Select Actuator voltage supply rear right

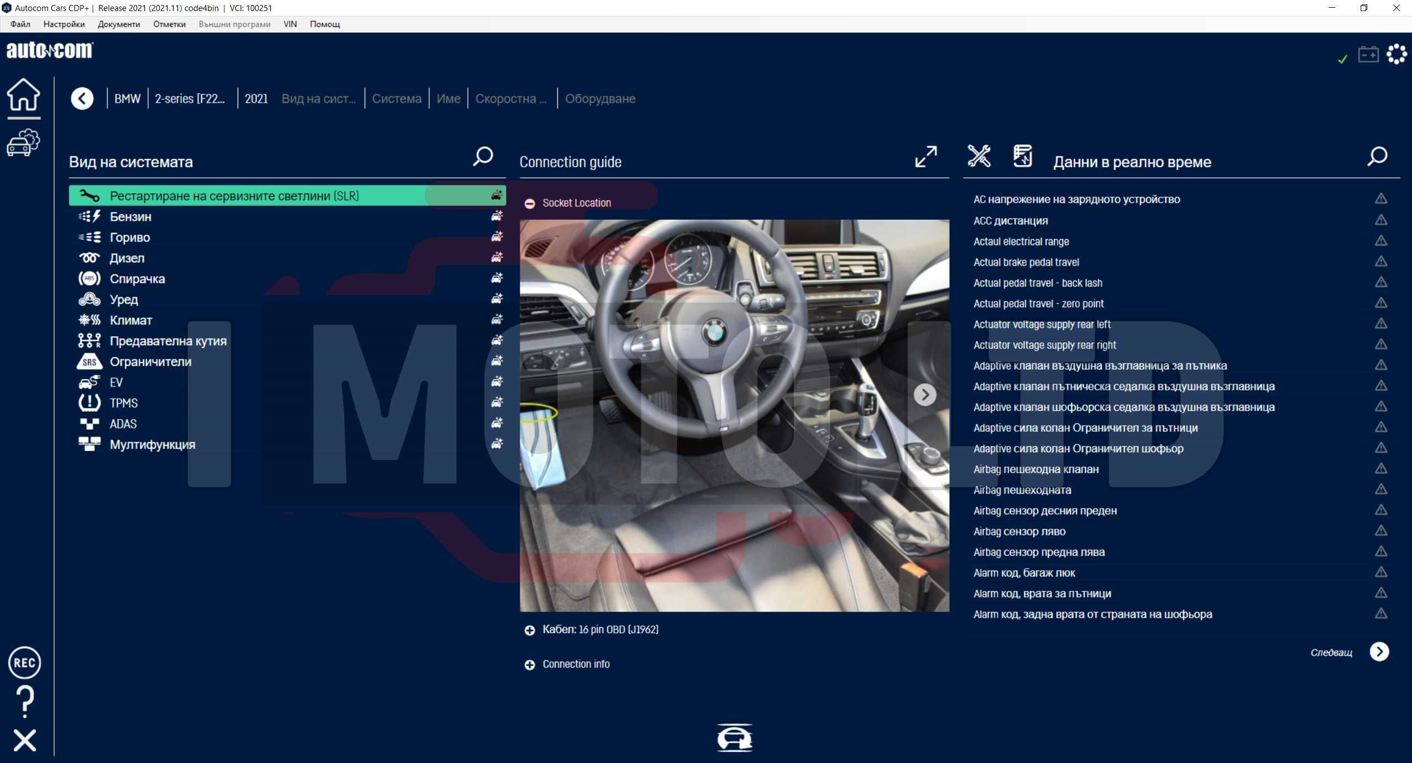1044,345
